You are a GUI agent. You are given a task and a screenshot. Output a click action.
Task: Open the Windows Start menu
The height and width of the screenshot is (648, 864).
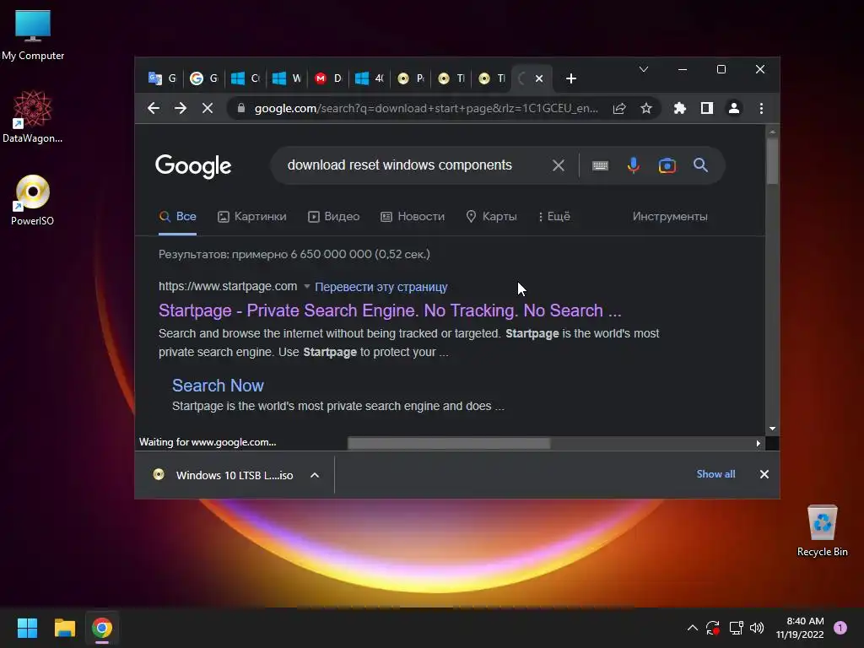pyautogui.click(x=27, y=628)
